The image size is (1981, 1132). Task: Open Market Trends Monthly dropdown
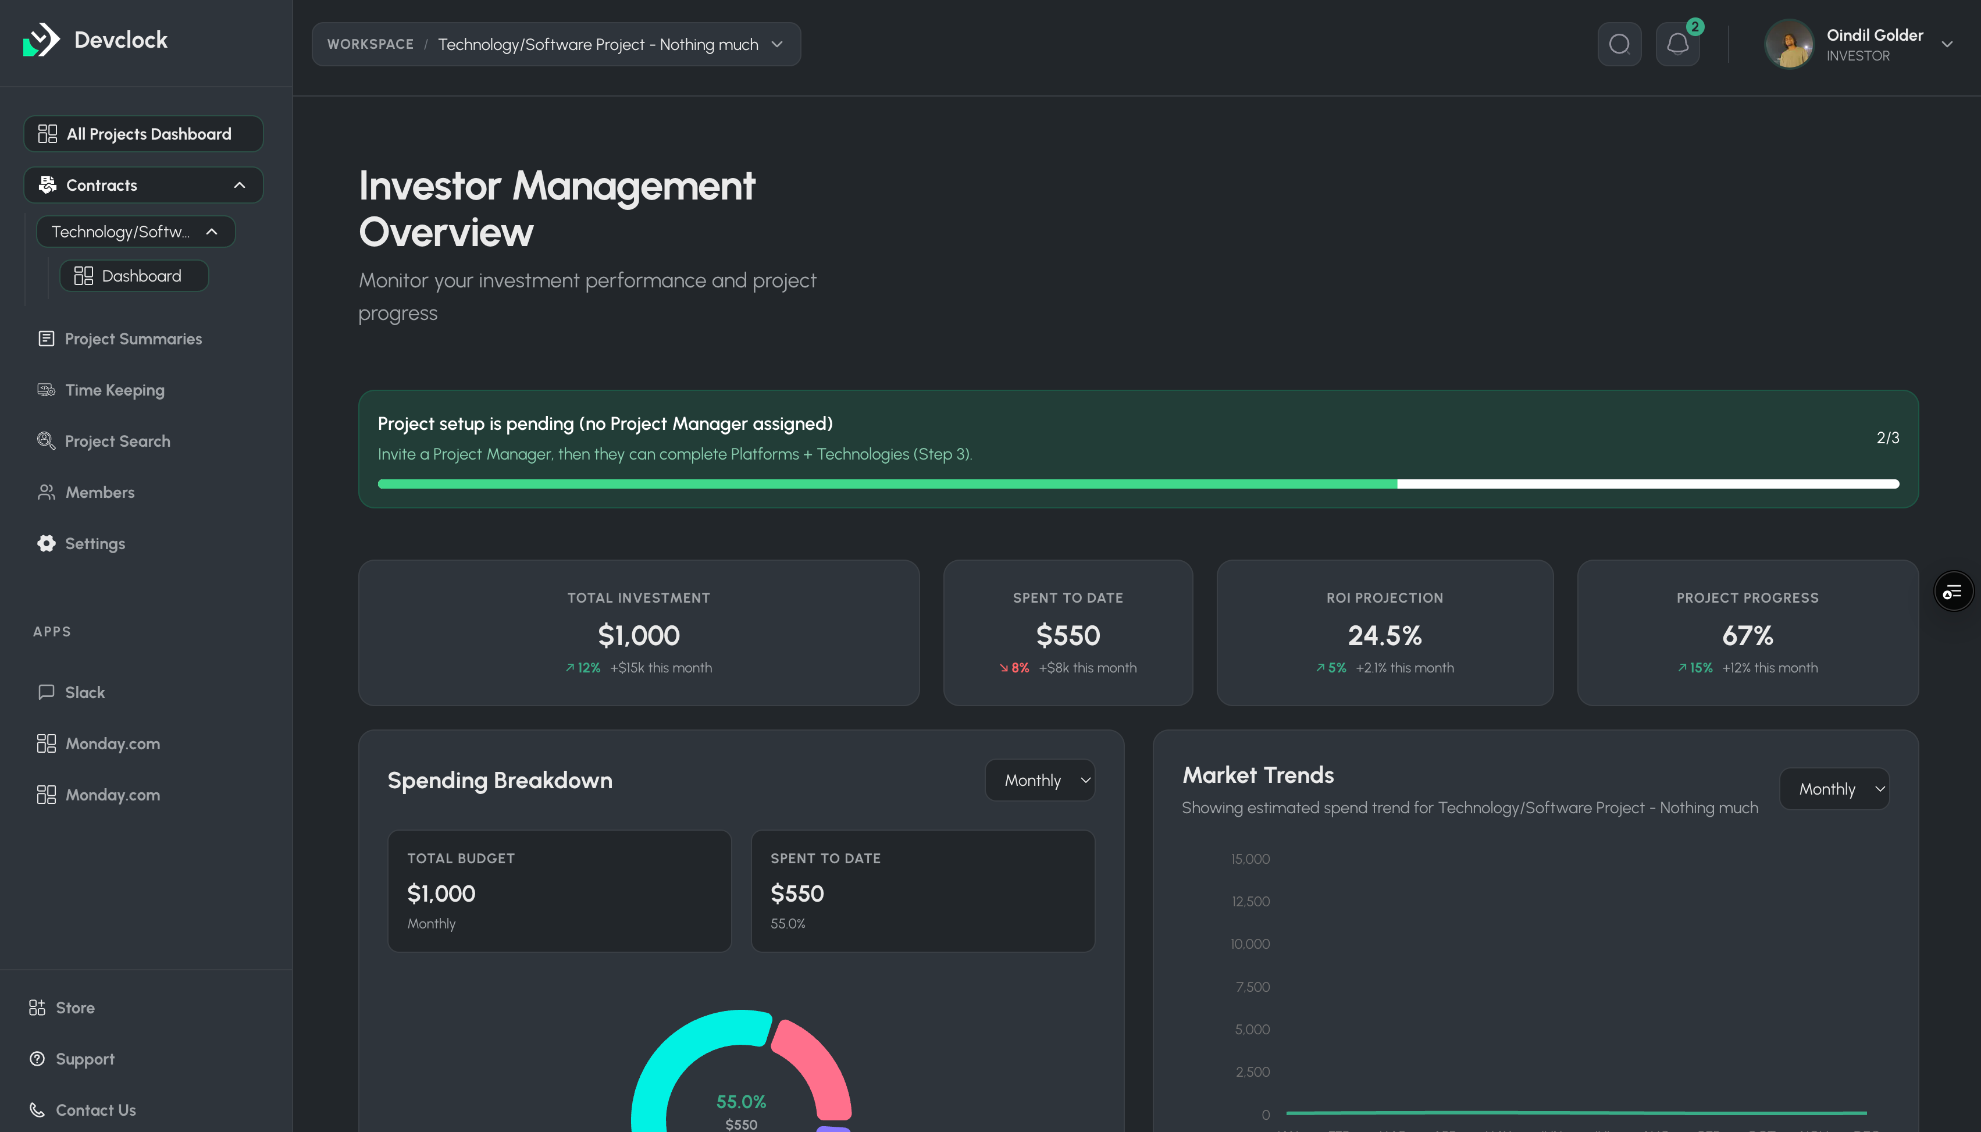[x=1834, y=789]
